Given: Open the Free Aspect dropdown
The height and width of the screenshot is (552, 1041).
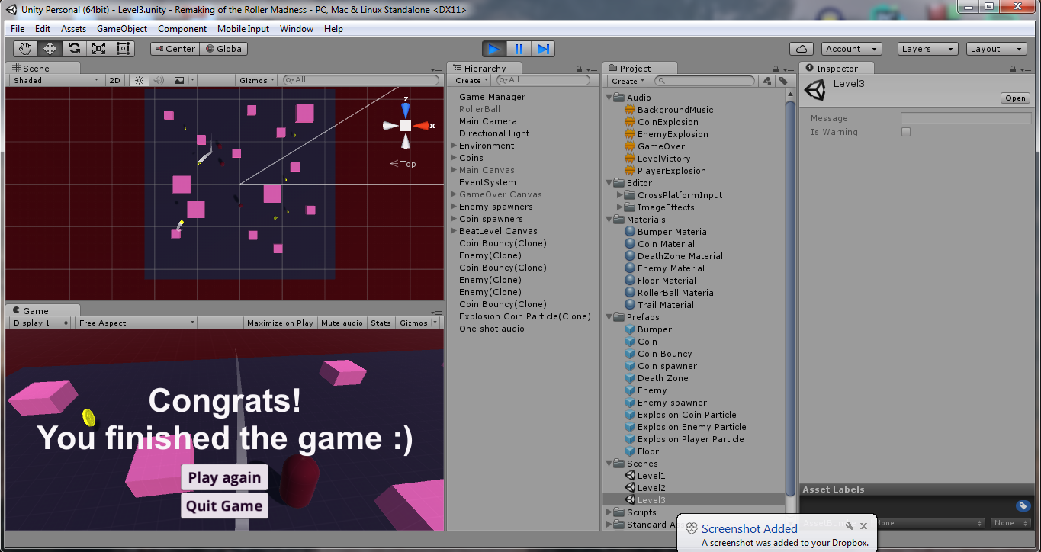Looking at the screenshot, I should pyautogui.click(x=136, y=323).
